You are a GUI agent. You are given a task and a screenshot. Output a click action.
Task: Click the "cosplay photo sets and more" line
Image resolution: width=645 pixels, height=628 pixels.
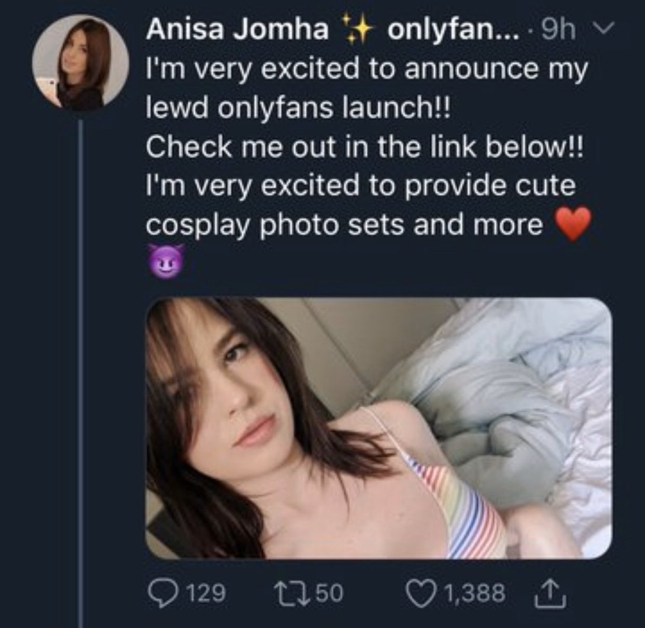[x=345, y=224]
